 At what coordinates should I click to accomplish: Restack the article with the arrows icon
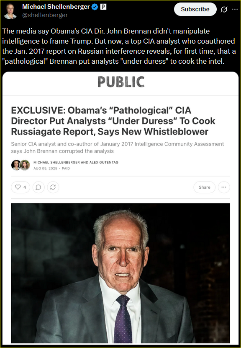pyautogui.click(x=53, y=187)
